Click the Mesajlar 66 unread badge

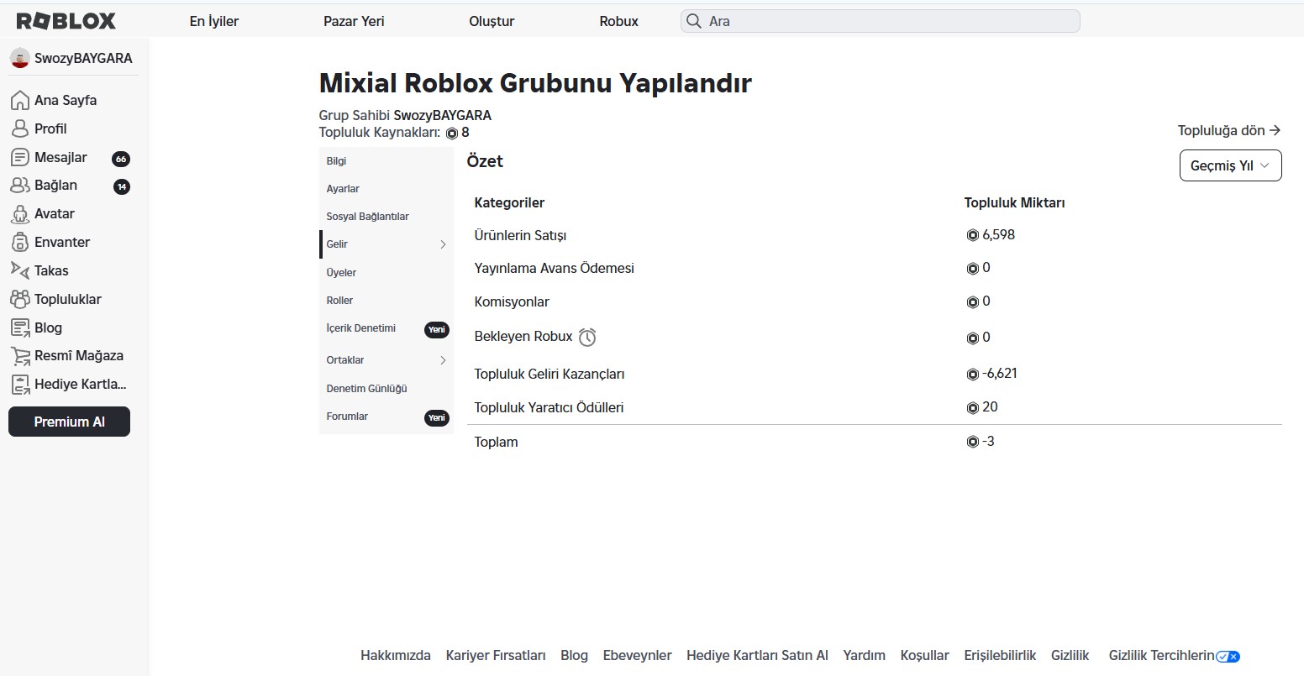(121, 159)
